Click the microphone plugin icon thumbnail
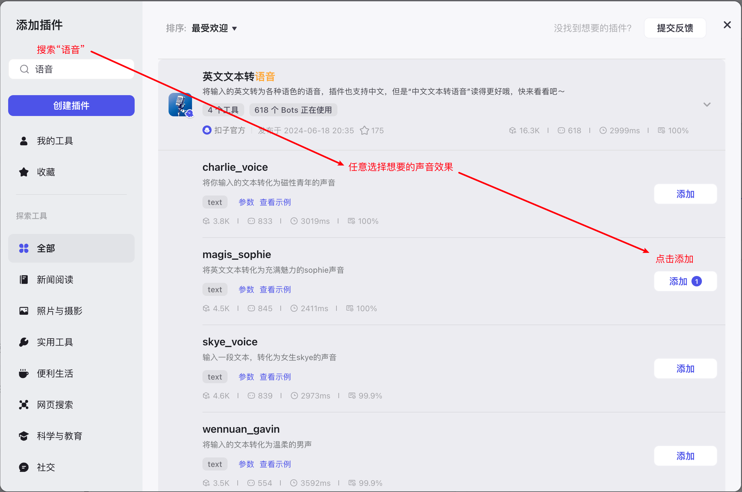Image resolution: width=742 pixels, height=492 pixels. pos(180,105)
